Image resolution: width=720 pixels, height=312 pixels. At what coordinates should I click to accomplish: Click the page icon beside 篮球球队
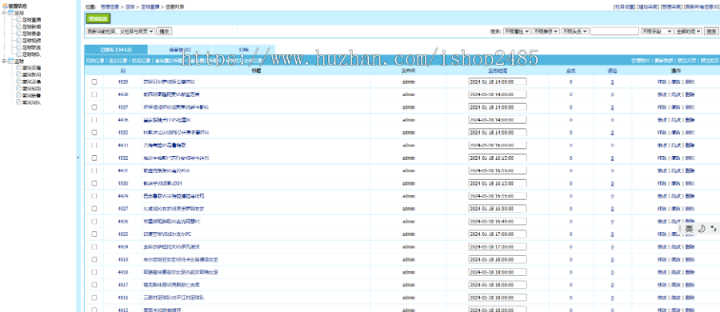click(x=18, y=102)
